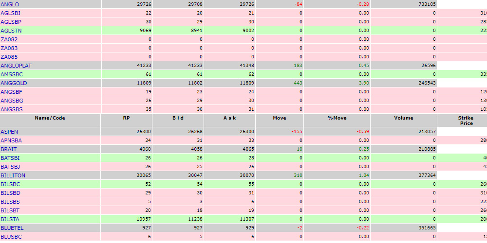Image resolution: width=487 pixels, height=243 pixels.
Task: Click the APNSBA warrant link
Action: click(x=11, y=140)
